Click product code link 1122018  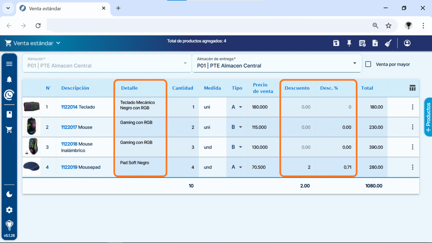[x=69, y=144]
